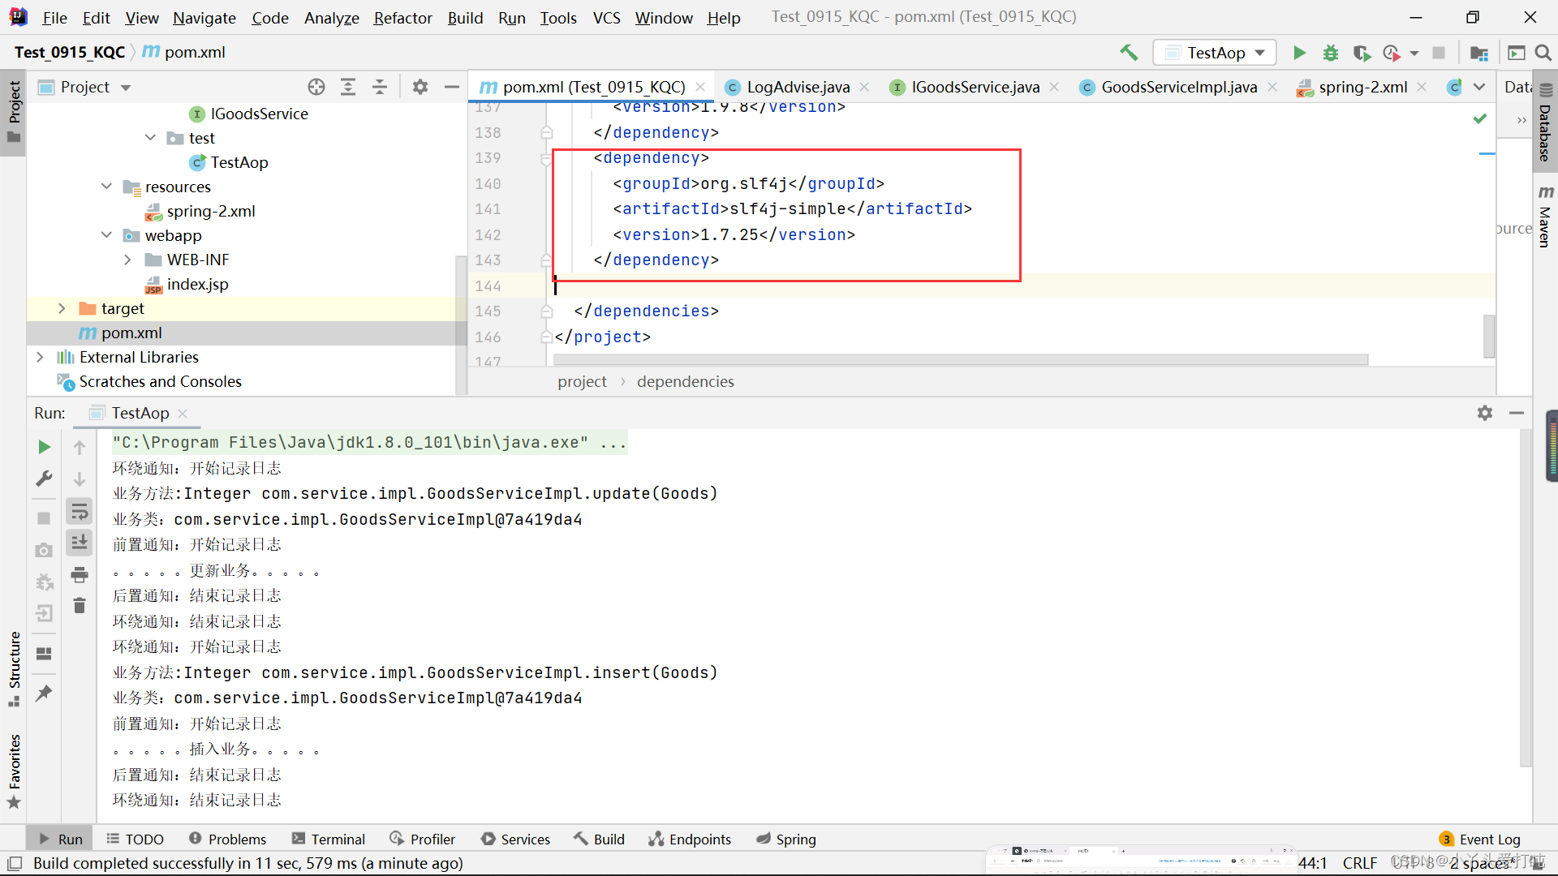Open Run panel settings gear
Viewport: 1558px width, 876px height.
[1485, 413]
